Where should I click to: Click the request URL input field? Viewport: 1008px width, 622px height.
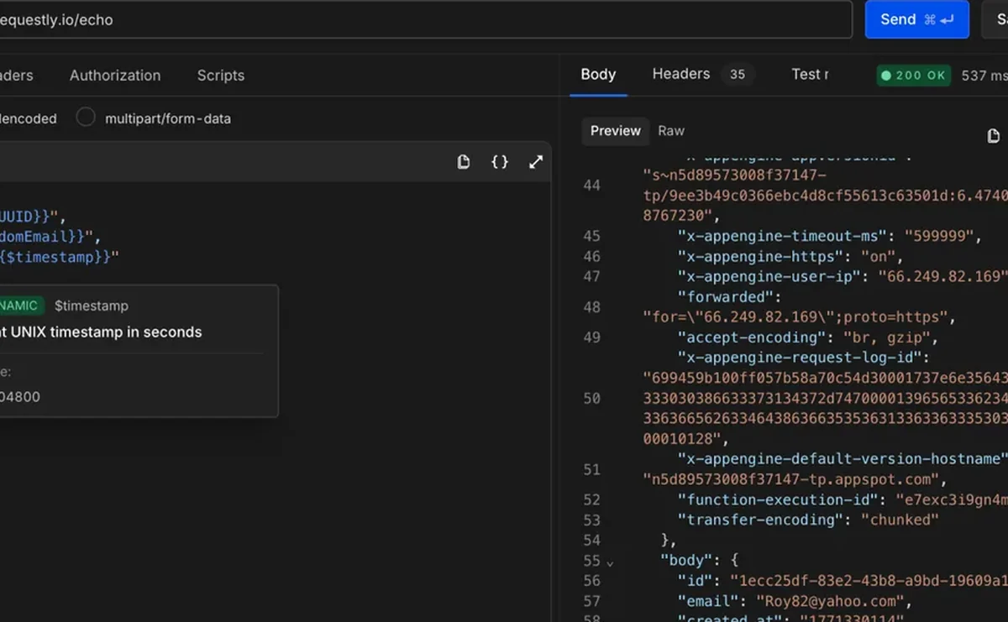[426, 19]
